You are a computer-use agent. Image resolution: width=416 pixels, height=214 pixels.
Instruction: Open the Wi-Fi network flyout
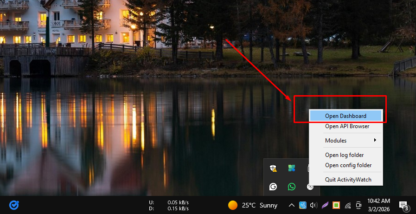[x=347, y=205]
